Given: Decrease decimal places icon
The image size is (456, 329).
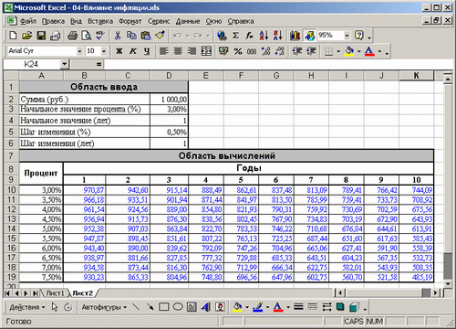Looking at the screenshot, I should (x=280, y=51).
